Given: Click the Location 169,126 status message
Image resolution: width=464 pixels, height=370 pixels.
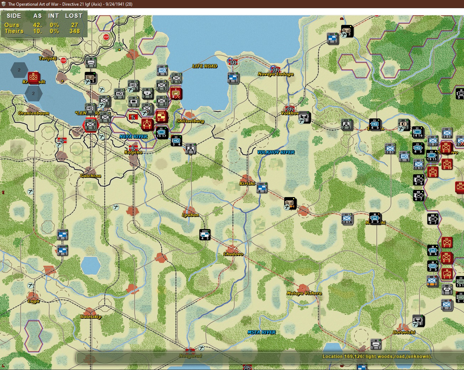Looking at the screenshot, I should tap(377, 356).
